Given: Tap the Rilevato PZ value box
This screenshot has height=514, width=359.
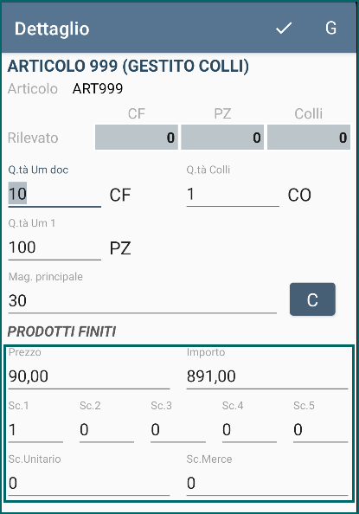Looking at the screenshot, I should pyautogui.click(x=222, y=138).
